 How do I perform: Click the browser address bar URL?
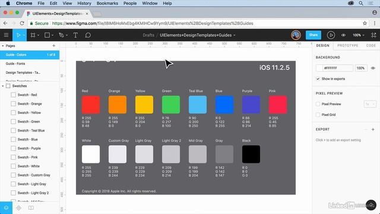click(x=153, y=23)
